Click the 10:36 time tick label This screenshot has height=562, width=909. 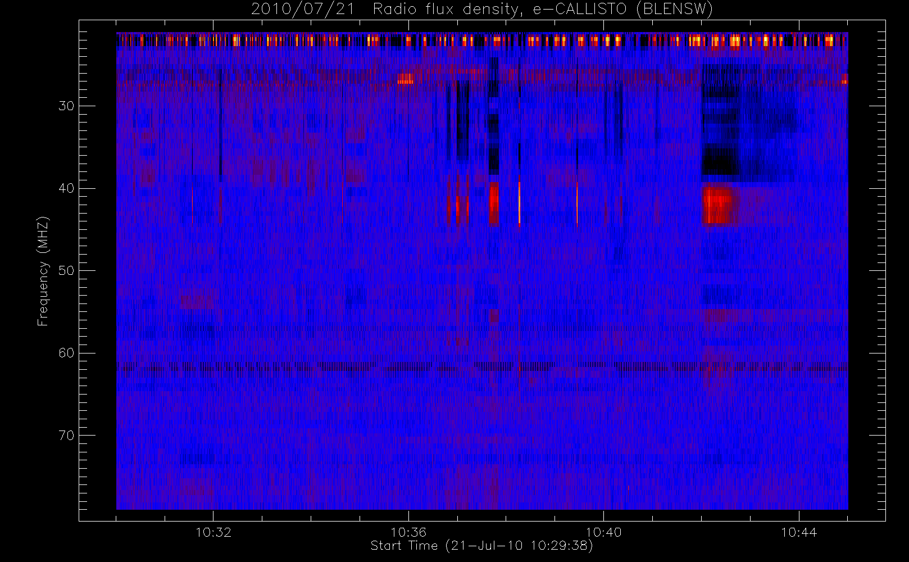coord(408,532)
